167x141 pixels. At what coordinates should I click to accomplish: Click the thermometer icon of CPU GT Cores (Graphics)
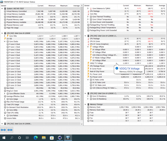88,44
